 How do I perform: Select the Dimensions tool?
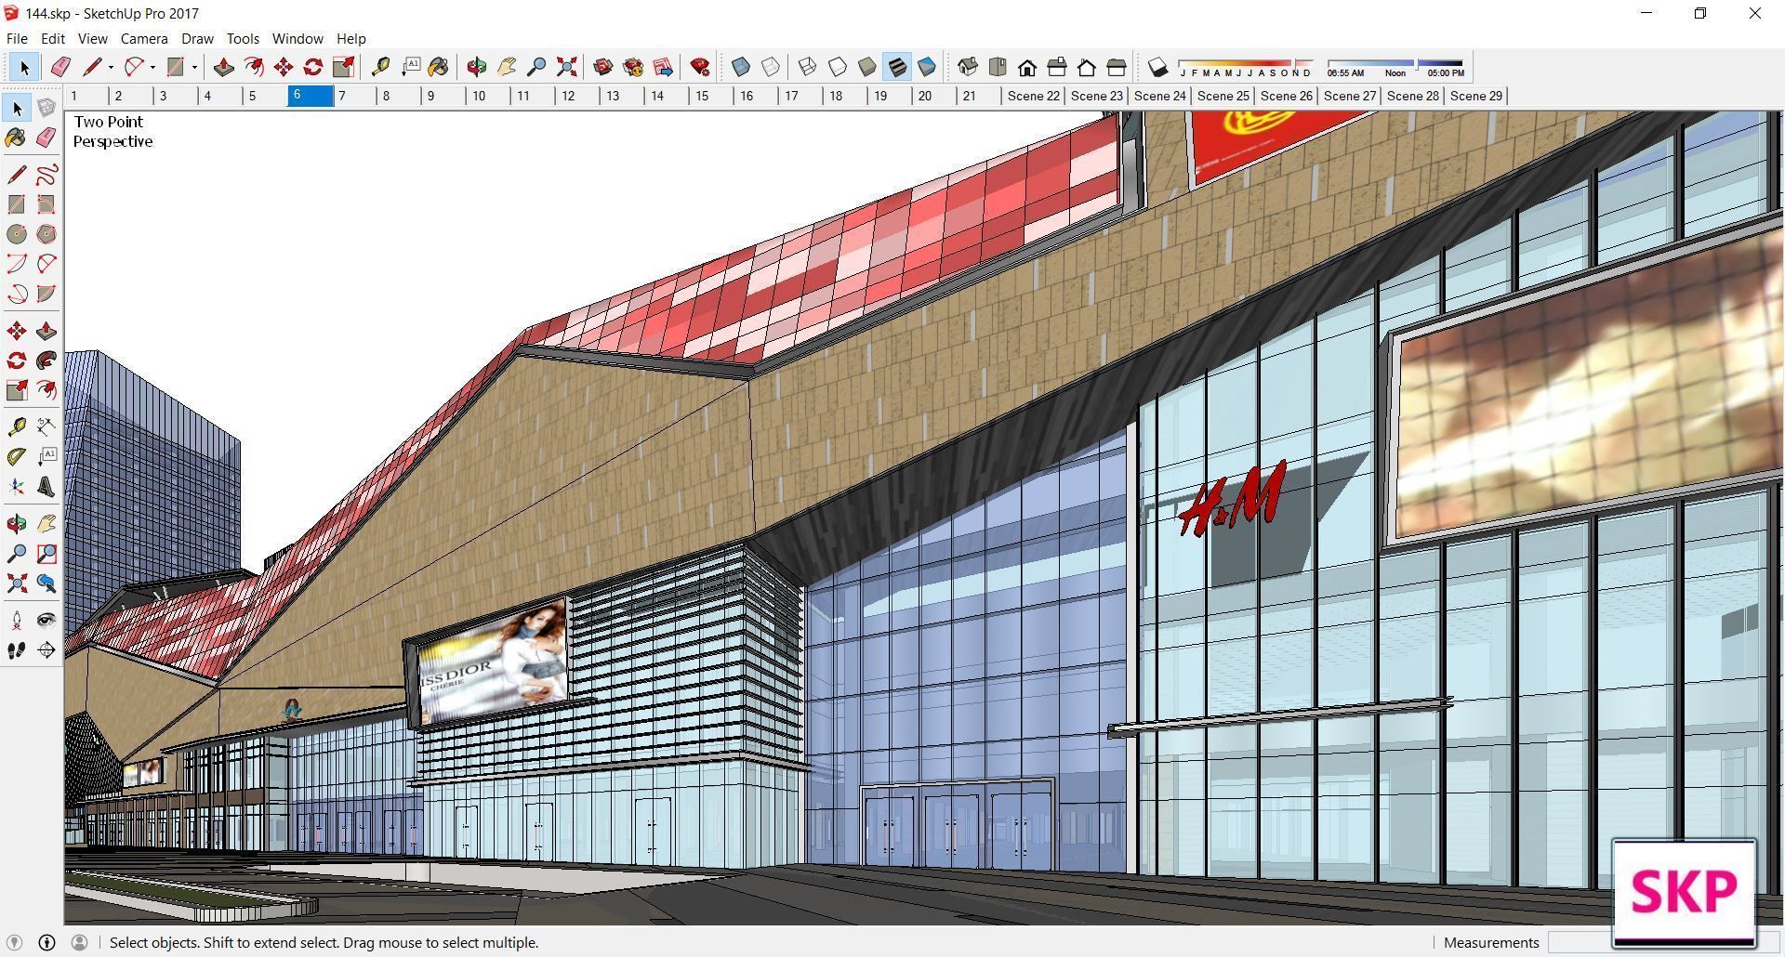tap(46, 426)
